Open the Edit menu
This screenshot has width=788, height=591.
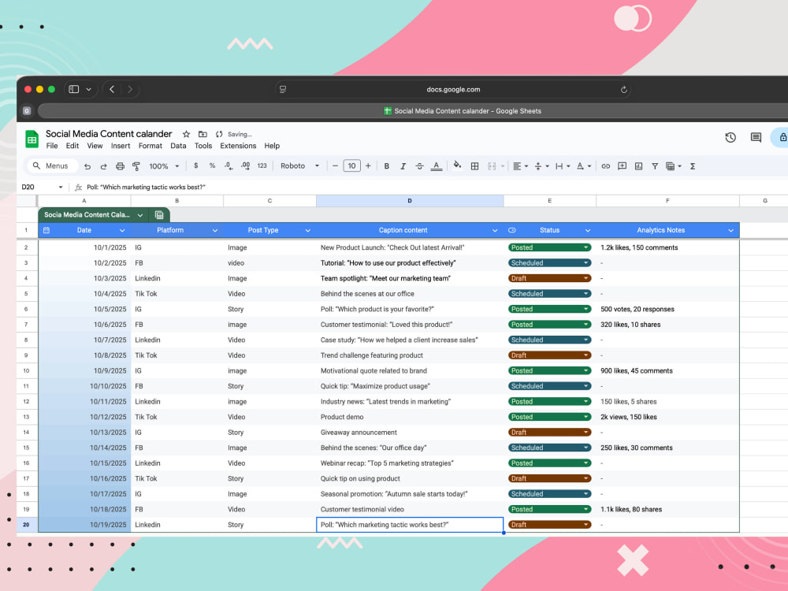[x=72, y=146]
